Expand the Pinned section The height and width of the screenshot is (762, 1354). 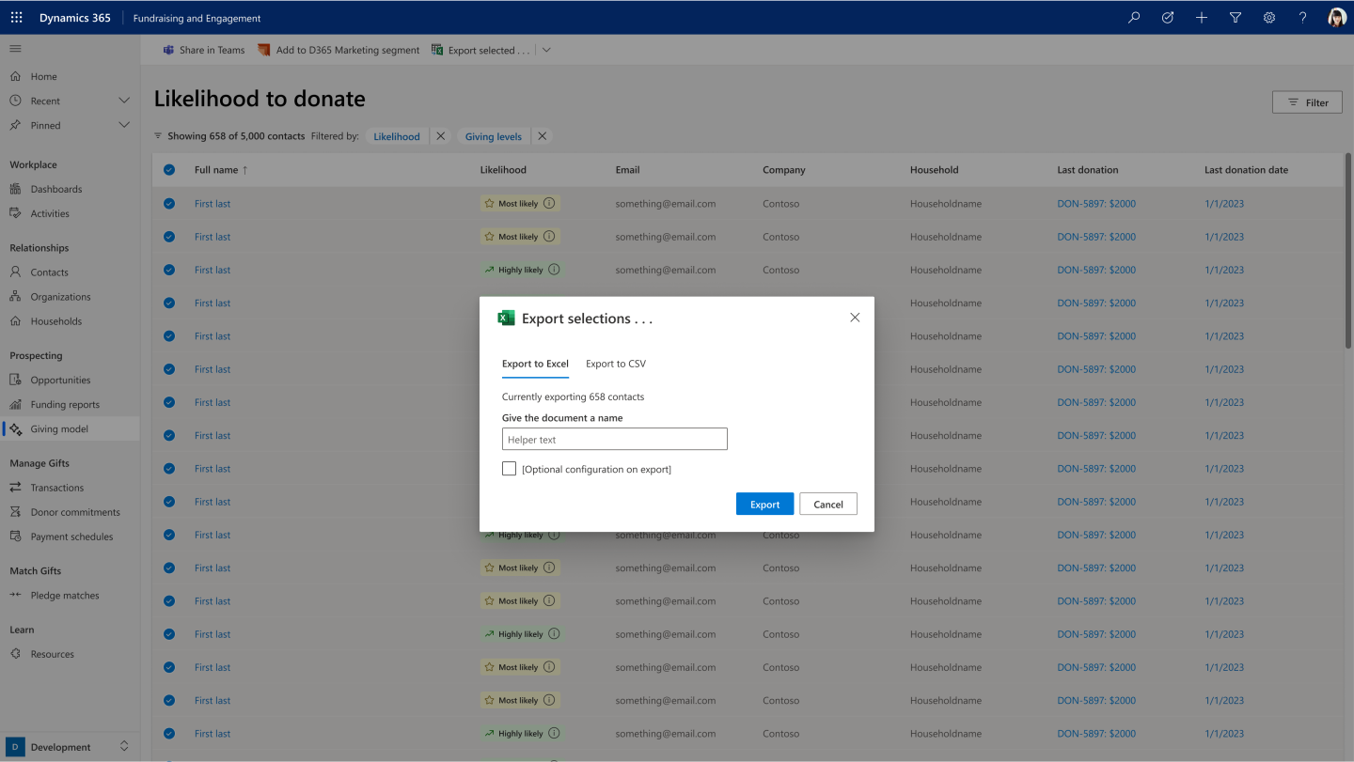[x=122, y=124]
